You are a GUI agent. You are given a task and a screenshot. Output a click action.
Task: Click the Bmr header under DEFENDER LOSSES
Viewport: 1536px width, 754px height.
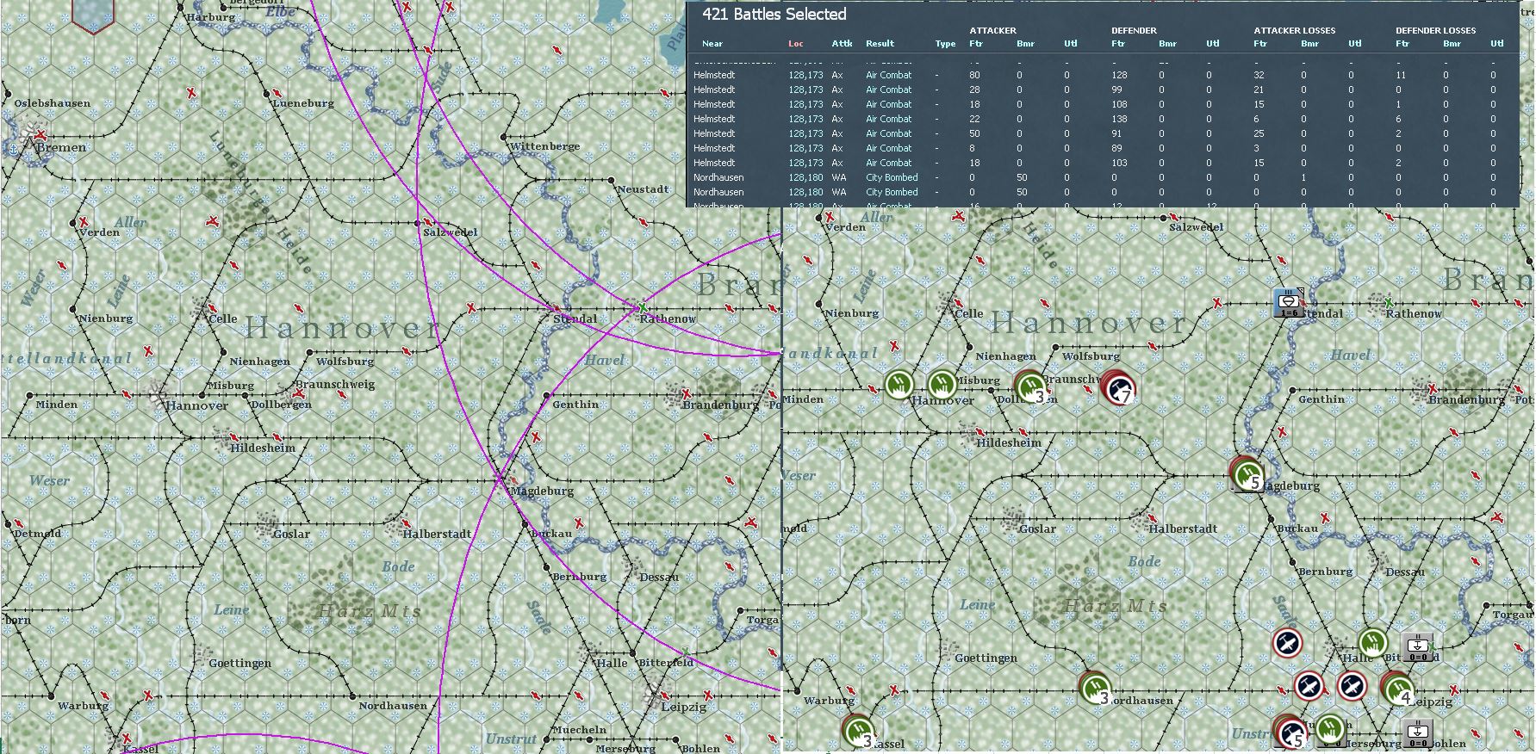[1452, 44]
